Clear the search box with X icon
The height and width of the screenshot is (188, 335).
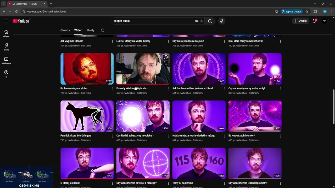coord(202,21)
